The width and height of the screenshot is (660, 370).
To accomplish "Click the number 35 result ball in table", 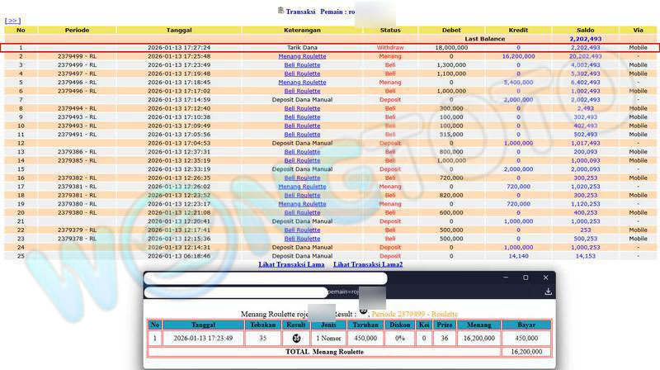I will click(295, 338).
